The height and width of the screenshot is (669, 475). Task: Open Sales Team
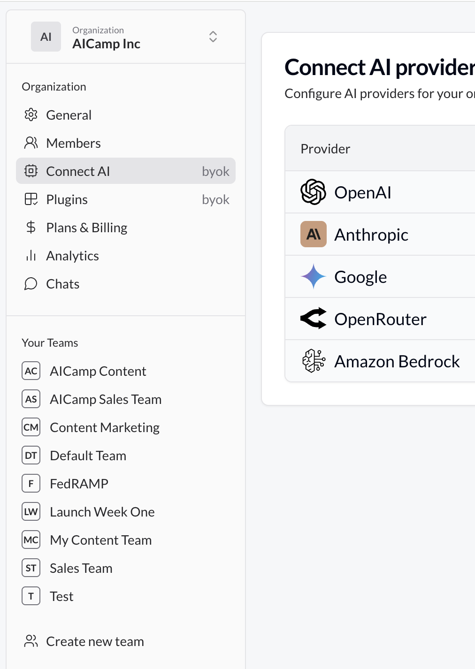(x=126, y=568)
